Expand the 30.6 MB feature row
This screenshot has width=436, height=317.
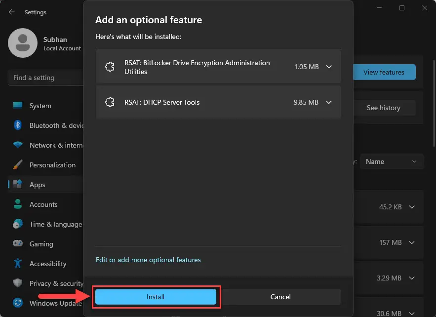[412, 314]
